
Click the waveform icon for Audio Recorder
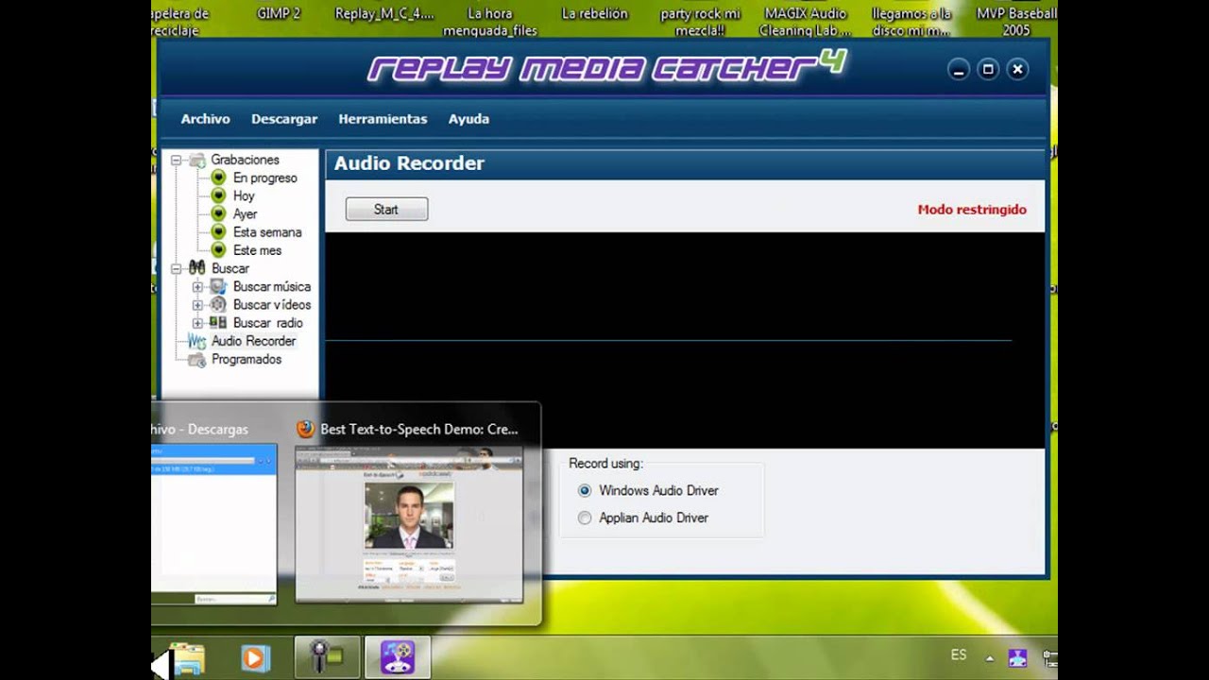pyautogui.click(x=196, y=341)
